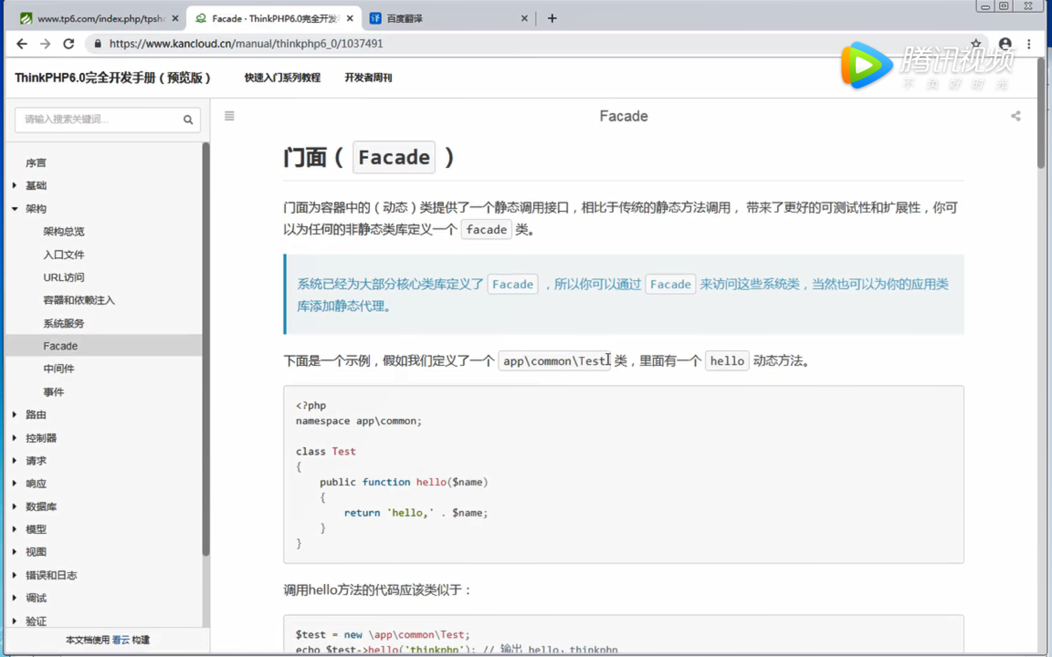This screenshot has width=1052, height=657.
Task: Click the share icon beside Facade title
Action: tap(1016, 116)
